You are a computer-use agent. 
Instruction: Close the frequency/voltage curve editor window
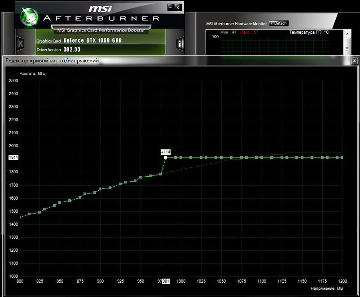[354, 61]
